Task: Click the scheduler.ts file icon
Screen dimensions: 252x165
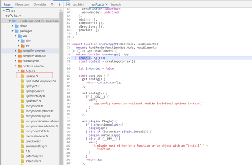Action: [22, 161]
